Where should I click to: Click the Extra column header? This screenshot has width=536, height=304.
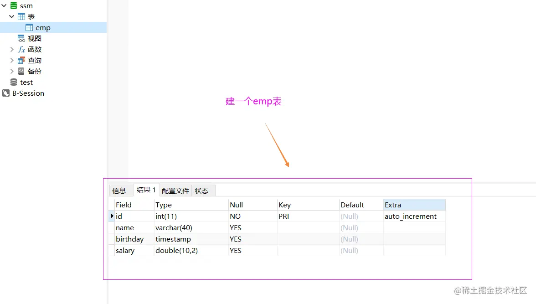pos(414,205)
